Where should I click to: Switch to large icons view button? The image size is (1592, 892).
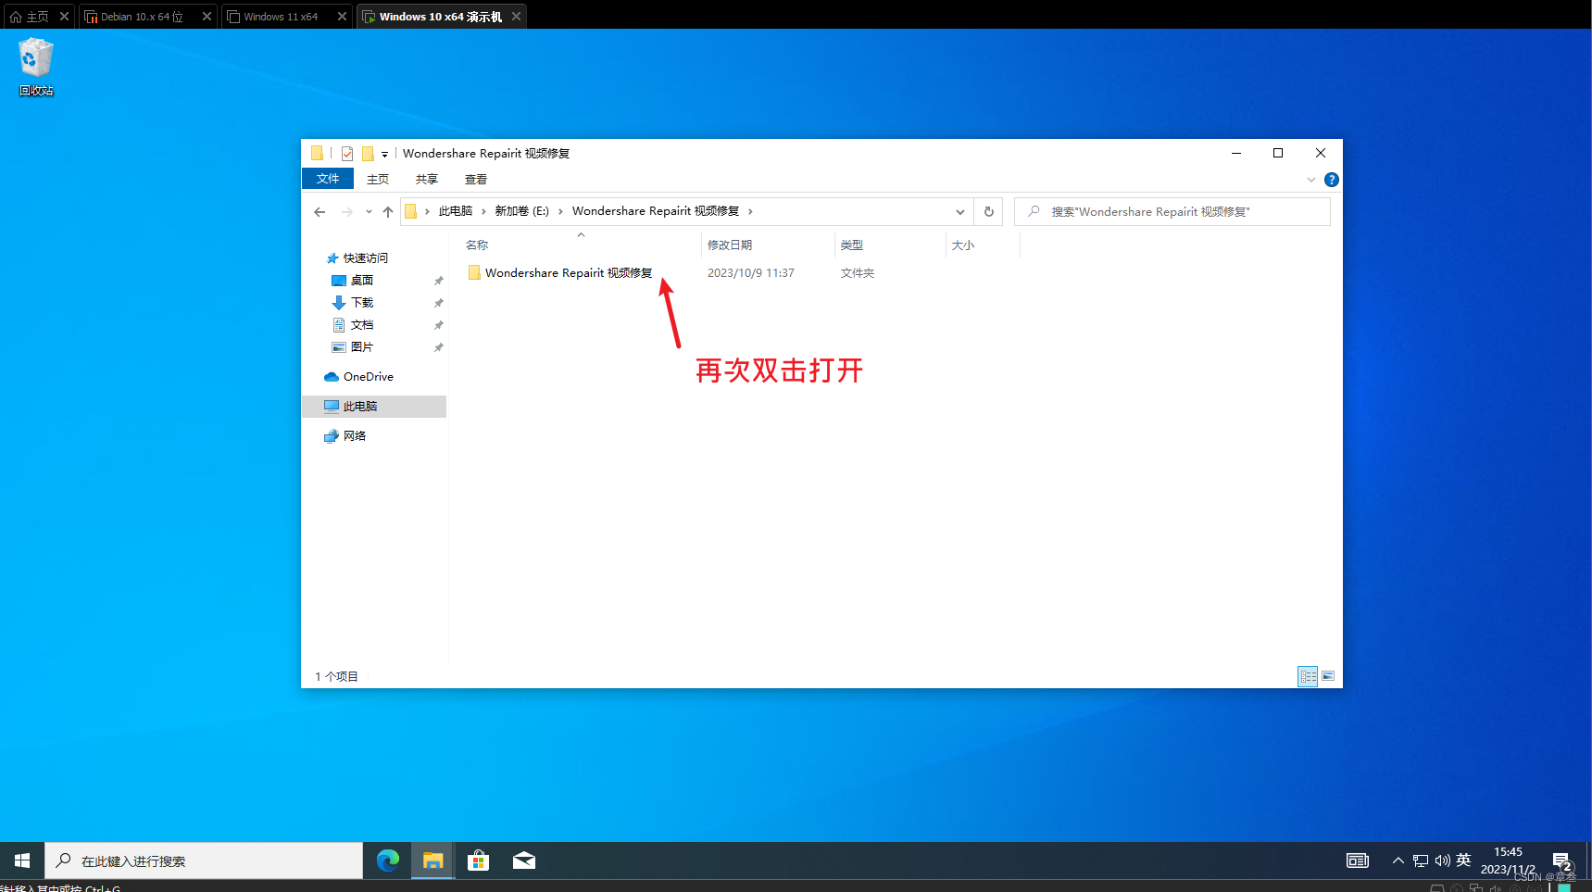coord(1328,676)
